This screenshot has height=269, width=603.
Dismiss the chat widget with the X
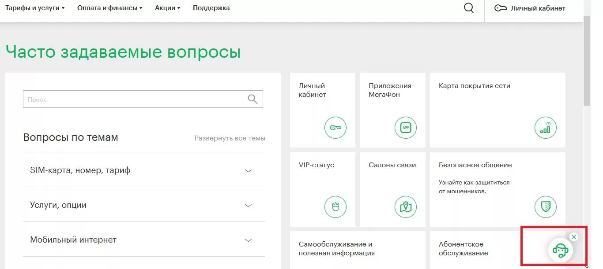573,237
